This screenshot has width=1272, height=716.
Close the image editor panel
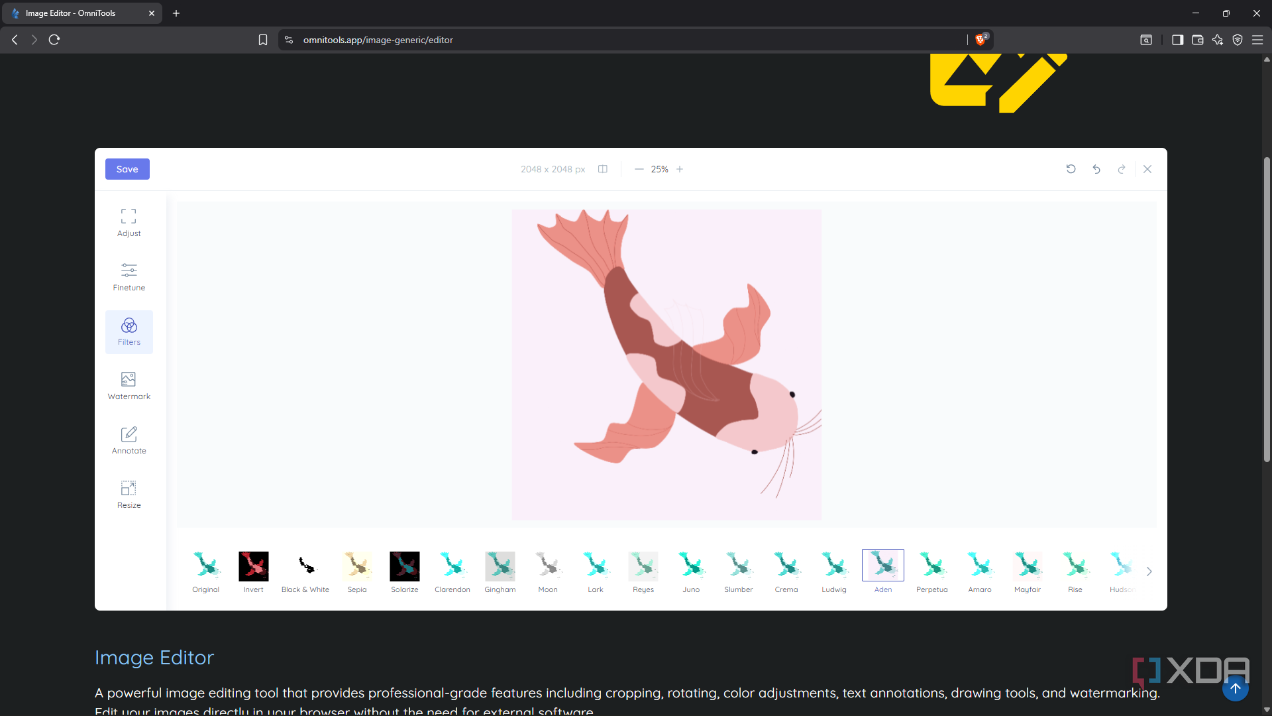click(1147, 169)
